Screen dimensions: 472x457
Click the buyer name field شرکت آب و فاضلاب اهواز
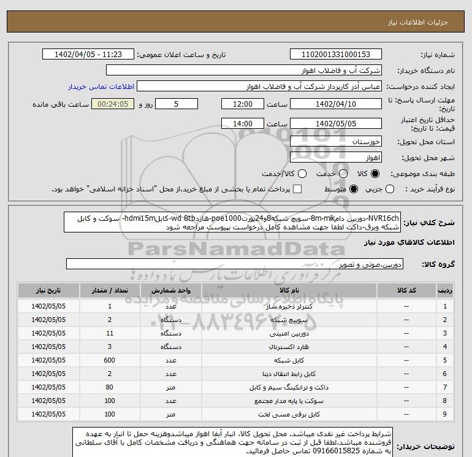coord(244,71)
